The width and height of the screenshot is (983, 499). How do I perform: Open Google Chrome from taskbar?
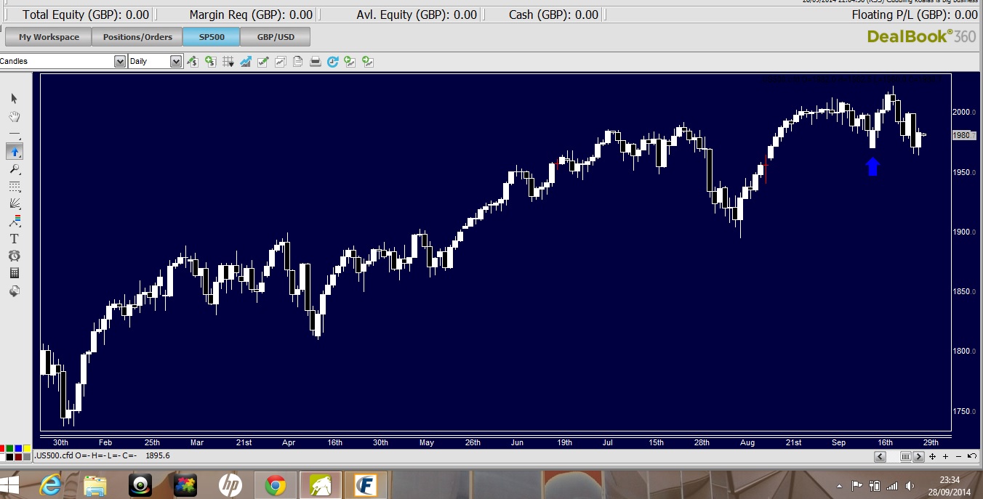[x=276, y=484]
